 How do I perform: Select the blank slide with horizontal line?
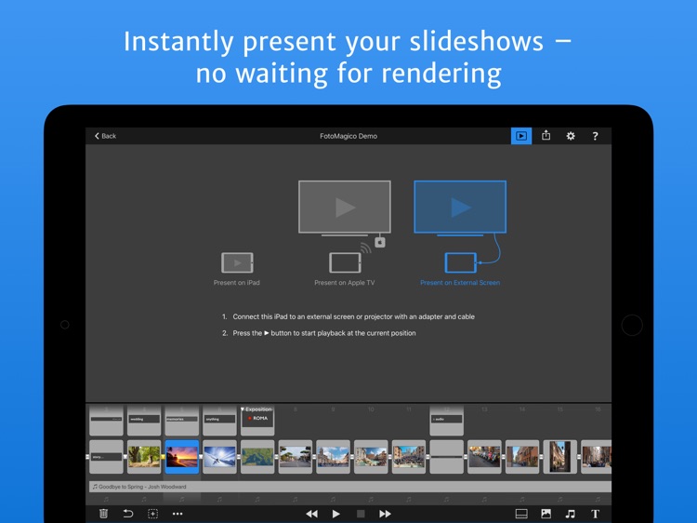tap(447, 457)
